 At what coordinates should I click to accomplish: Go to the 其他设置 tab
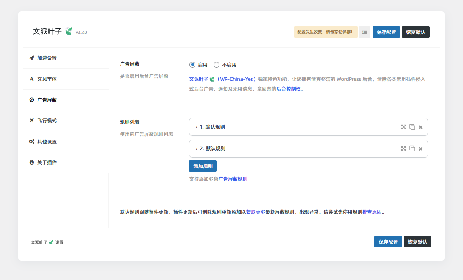pyautogui.click(x=47, y=142)
